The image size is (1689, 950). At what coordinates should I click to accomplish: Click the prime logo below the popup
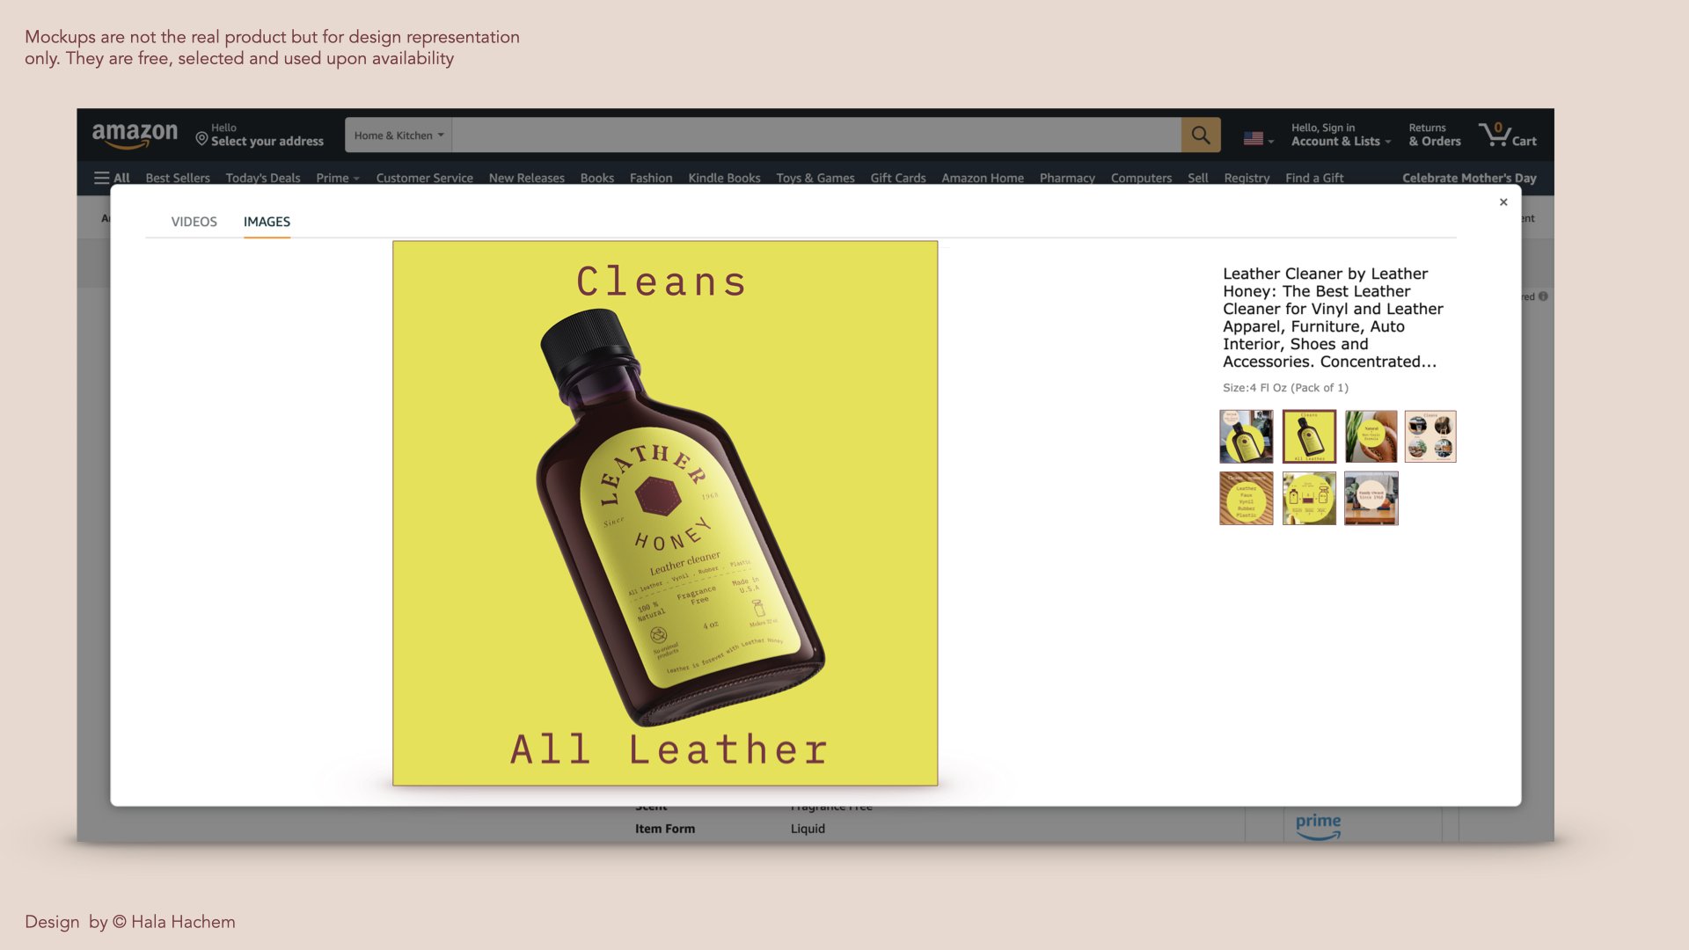pos(1318,826)
